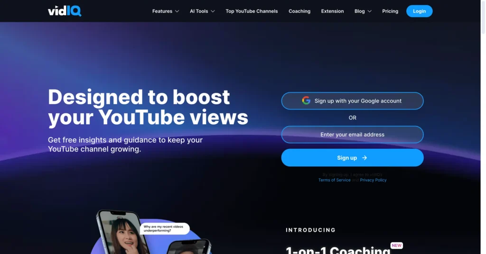Open the Blog menu
Viewport: 486px width, 254px height.
click(363, 11)
